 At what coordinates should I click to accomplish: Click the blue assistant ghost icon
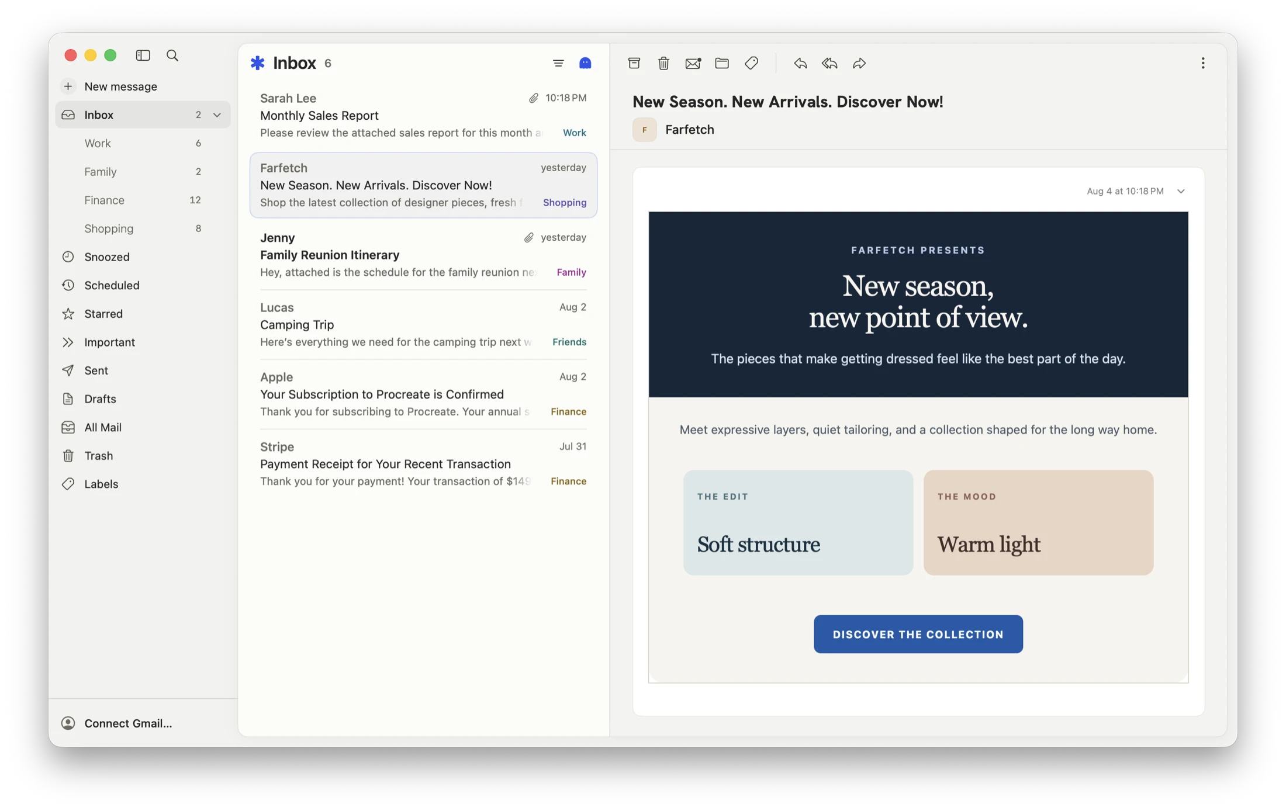coord(585,63)
